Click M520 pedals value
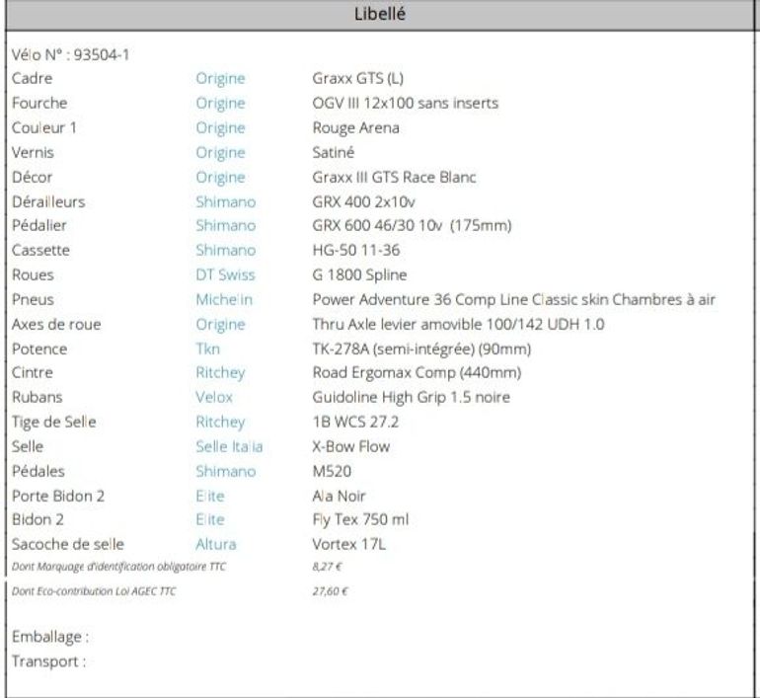 point(332,471)
